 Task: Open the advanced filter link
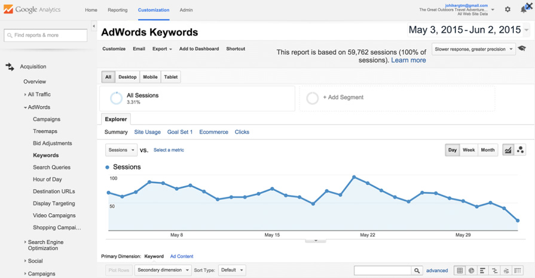click(437, 270)
